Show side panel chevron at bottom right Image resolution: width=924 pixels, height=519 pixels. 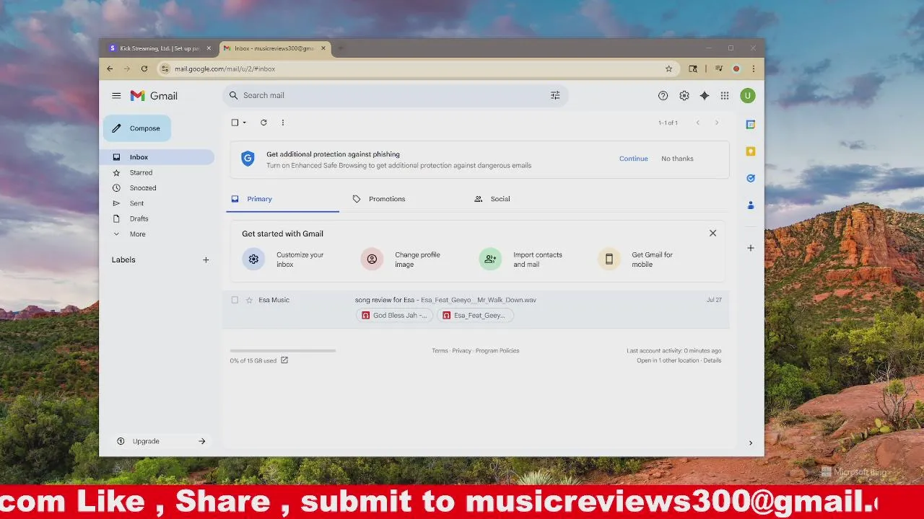(750, 443)
